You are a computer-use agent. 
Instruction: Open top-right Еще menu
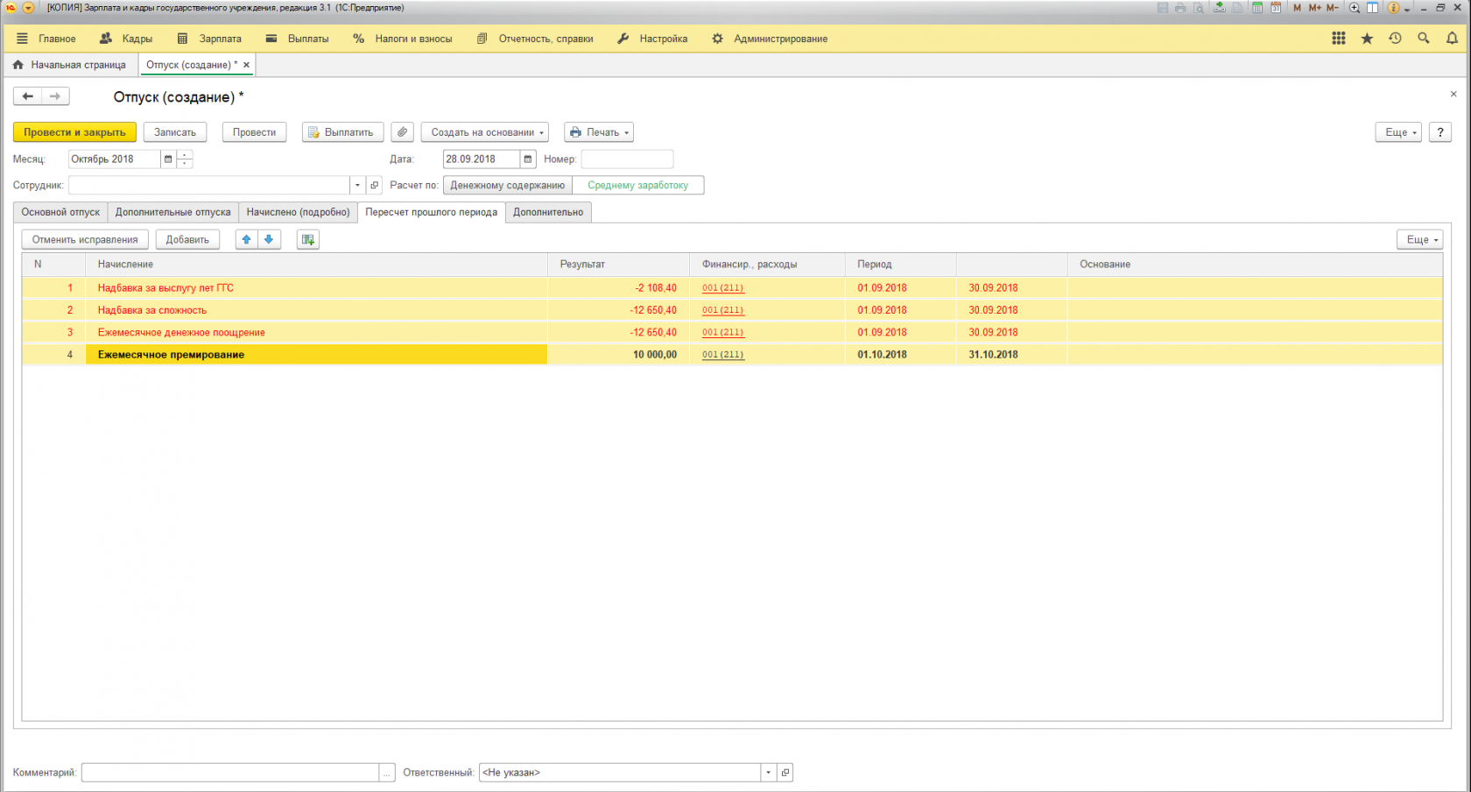pyautogui.click(x=1398, y=132)
